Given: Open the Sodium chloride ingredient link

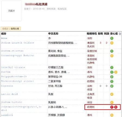Looking at the screenshot, I should click(12, 51).
